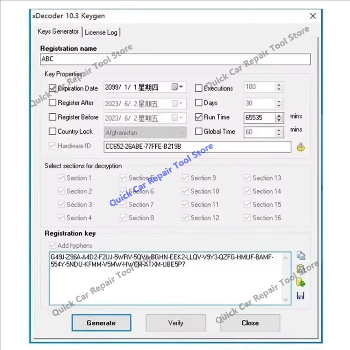
Task: Click the Hardware ID input field
Action: click(x=197, y=147)
